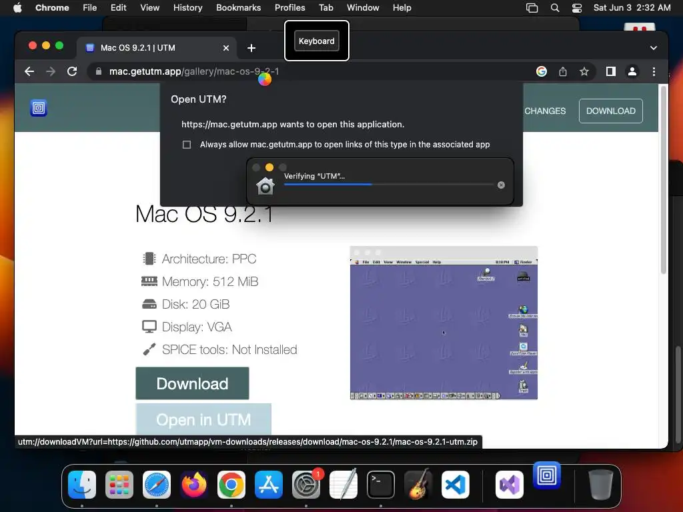Enable Always allow mac.getutm.app checkbox

point(187,145)
